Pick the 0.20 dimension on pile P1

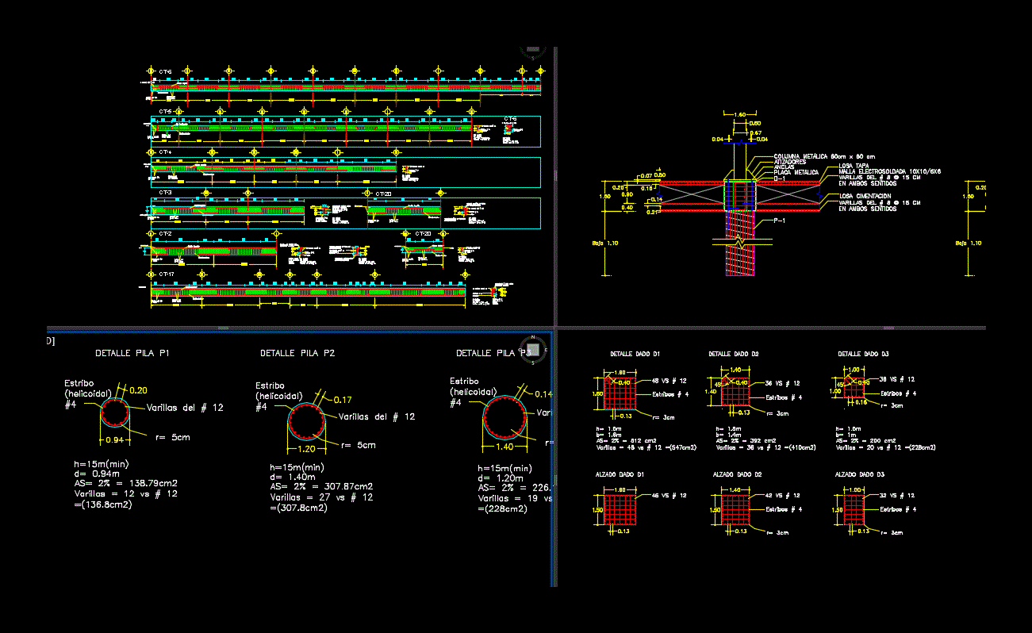click(x=138, y=390)
